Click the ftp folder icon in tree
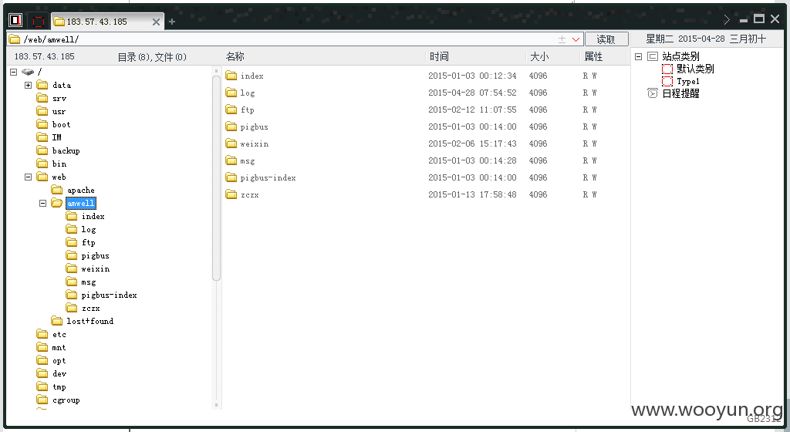This screenshot has height=432, width=790. [72, 242]
